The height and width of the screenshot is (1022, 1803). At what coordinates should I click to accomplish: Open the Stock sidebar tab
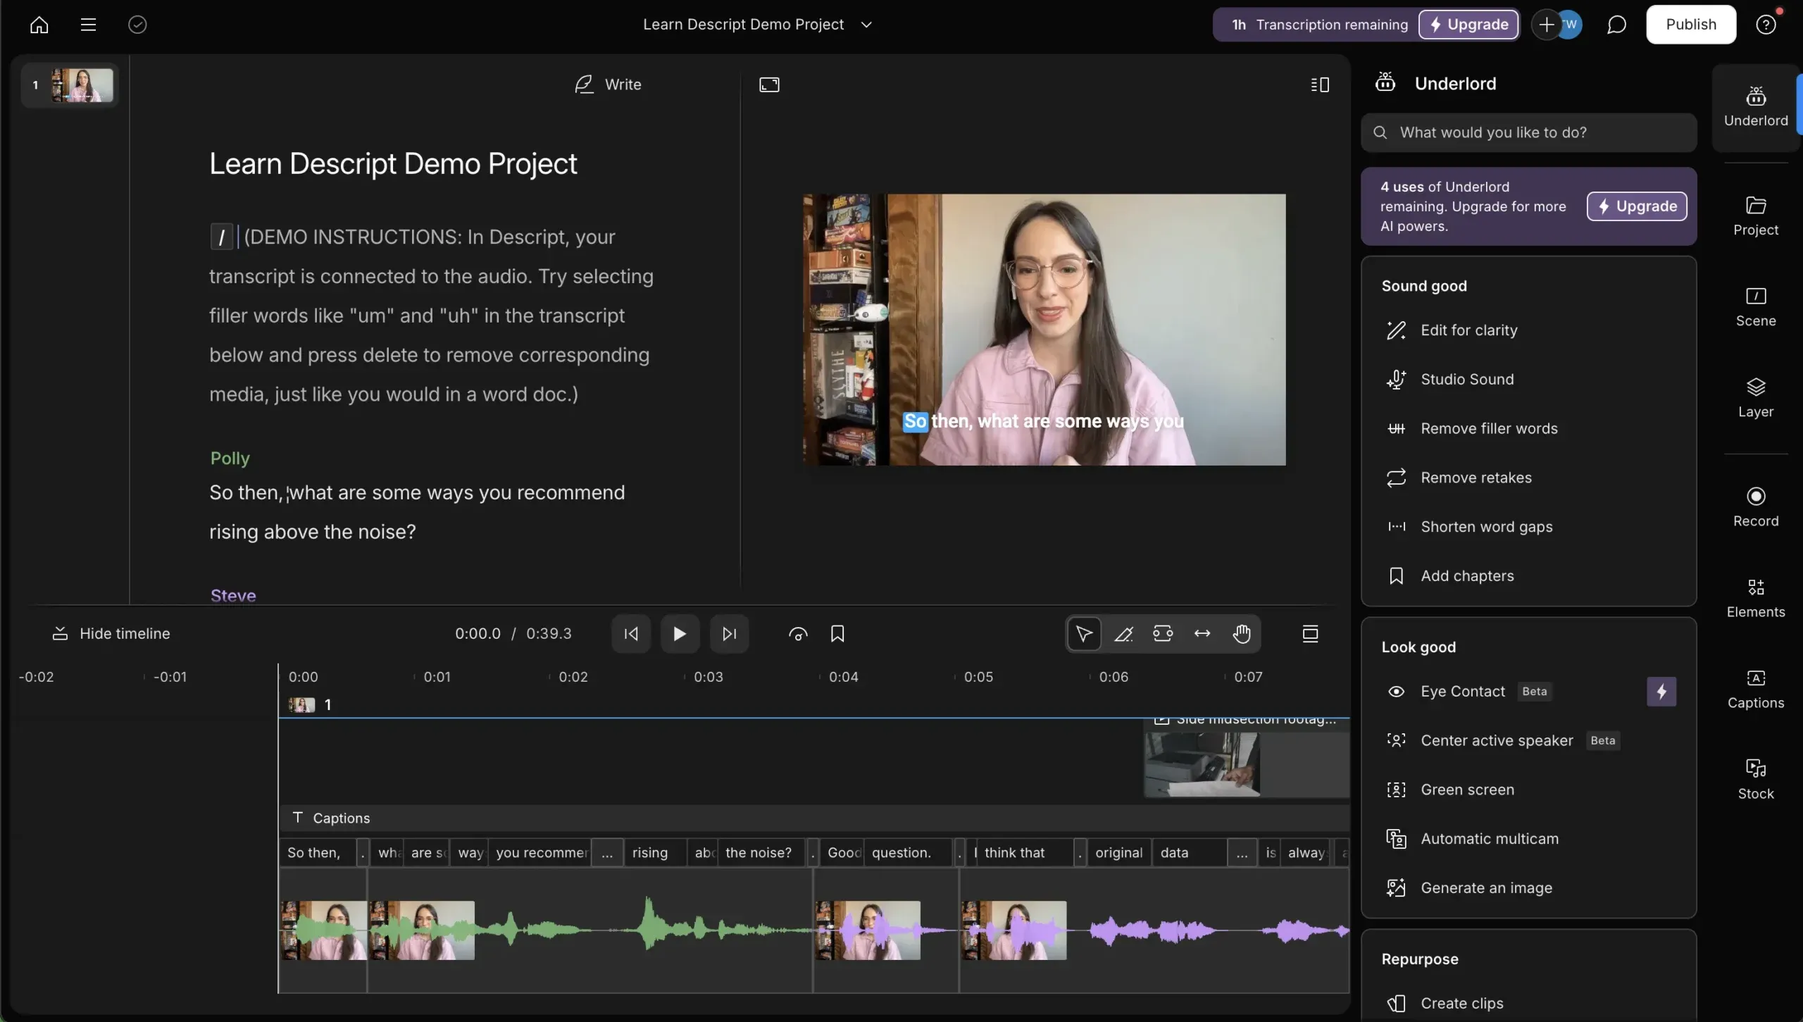pos(1756,780)
